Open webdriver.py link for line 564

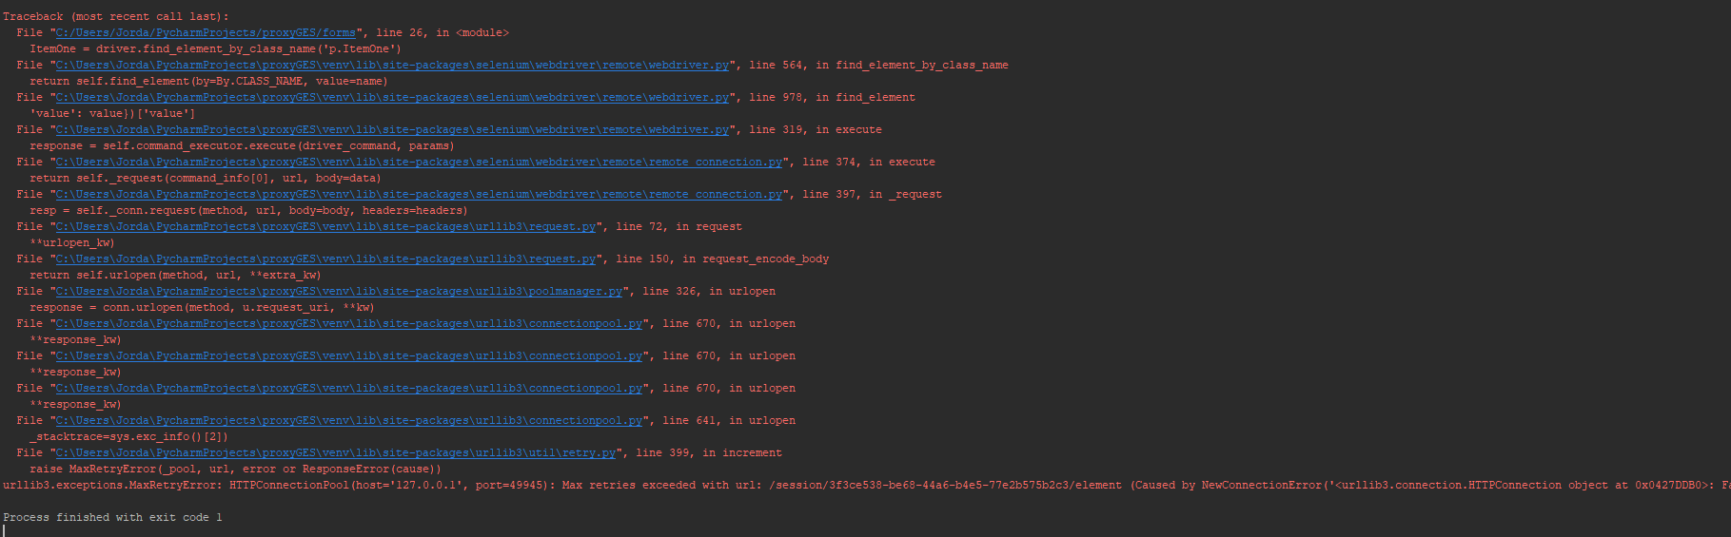click(391, 65)
